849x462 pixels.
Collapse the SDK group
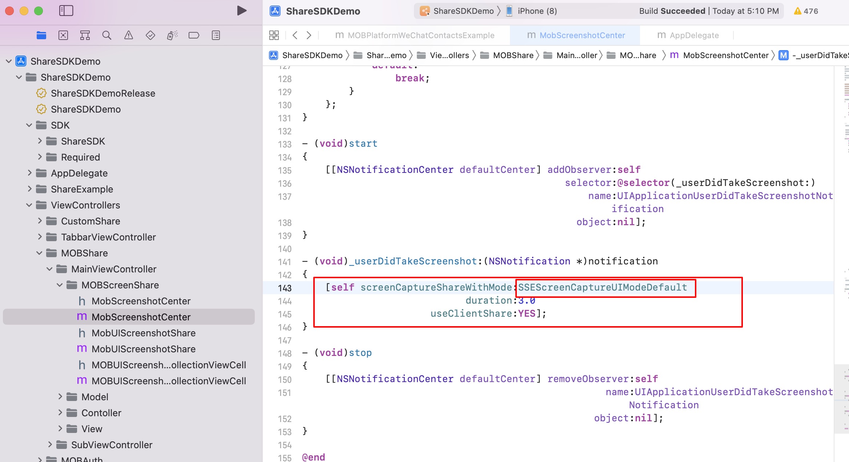pos(29,125)
